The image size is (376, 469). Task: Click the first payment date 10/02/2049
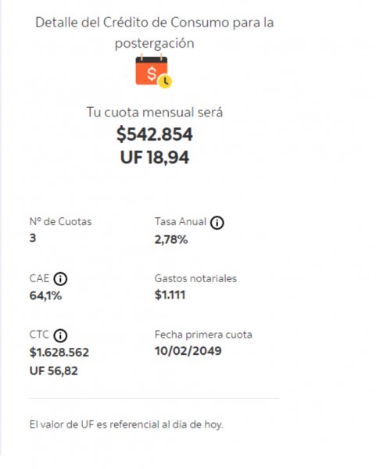tap(188, 351)
